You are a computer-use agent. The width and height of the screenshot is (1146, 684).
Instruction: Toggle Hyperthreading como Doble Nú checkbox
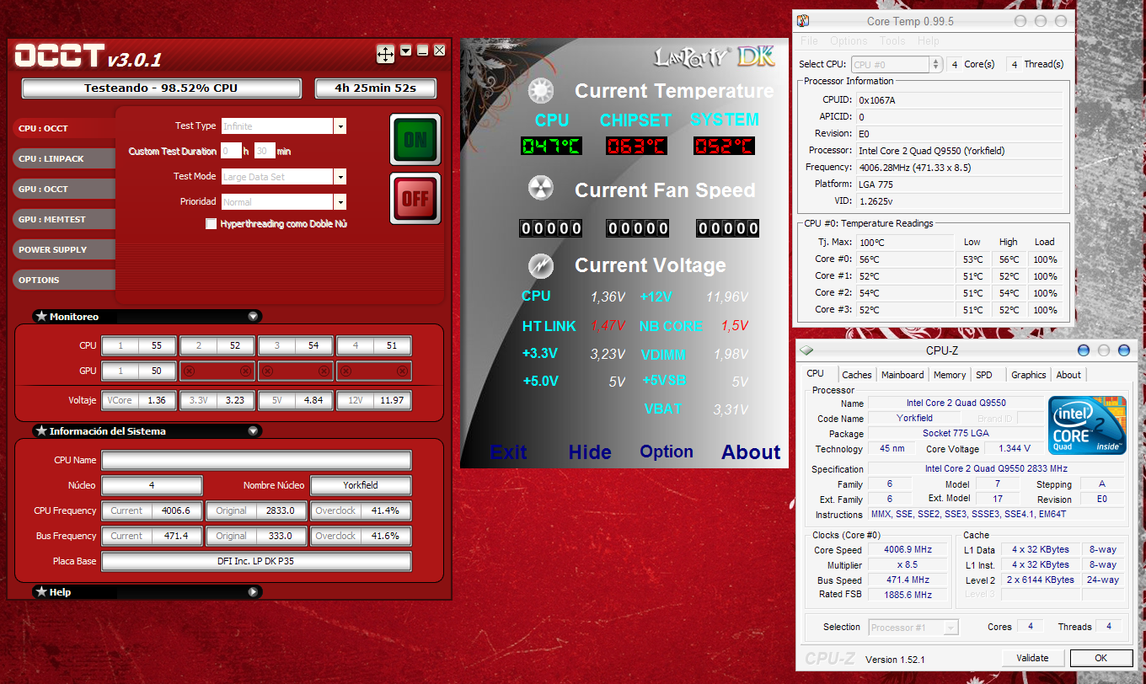[212, 224]
